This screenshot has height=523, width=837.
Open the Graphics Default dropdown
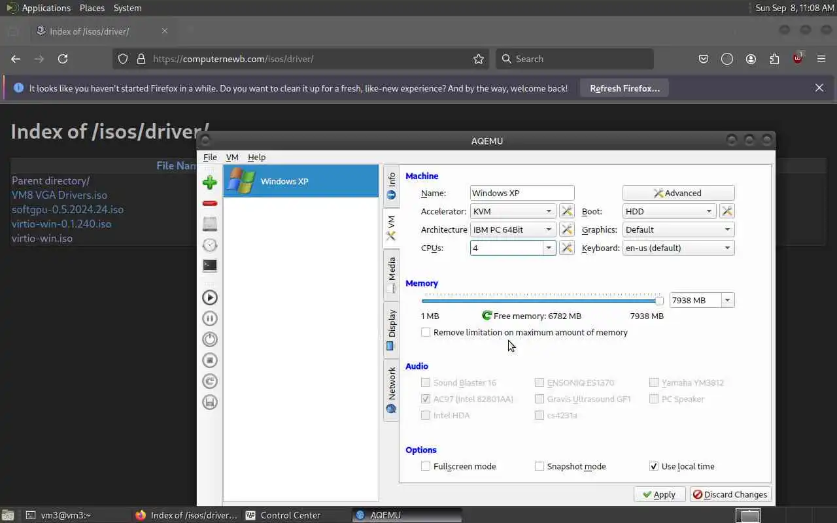click(678, 229)
